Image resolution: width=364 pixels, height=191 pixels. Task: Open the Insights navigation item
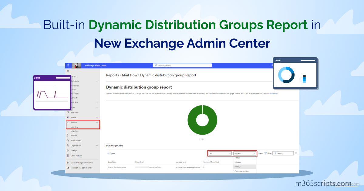click(74, 136)
